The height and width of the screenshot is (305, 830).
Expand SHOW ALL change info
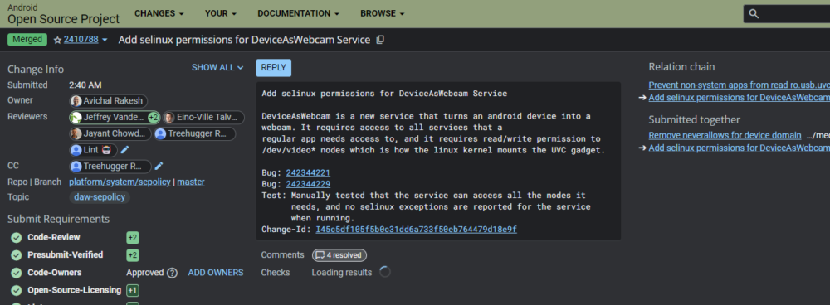point(217,68)
